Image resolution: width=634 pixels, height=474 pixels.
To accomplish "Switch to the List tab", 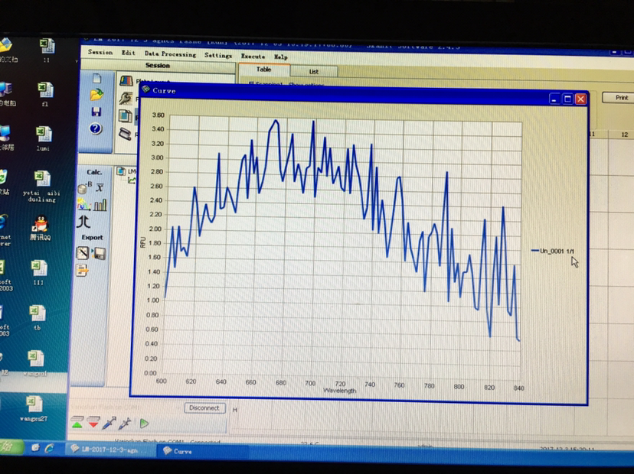I will [x=314, y=71].
